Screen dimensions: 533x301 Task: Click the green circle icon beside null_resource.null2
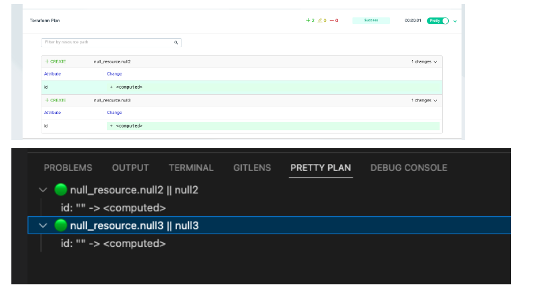tap(61, 190)
